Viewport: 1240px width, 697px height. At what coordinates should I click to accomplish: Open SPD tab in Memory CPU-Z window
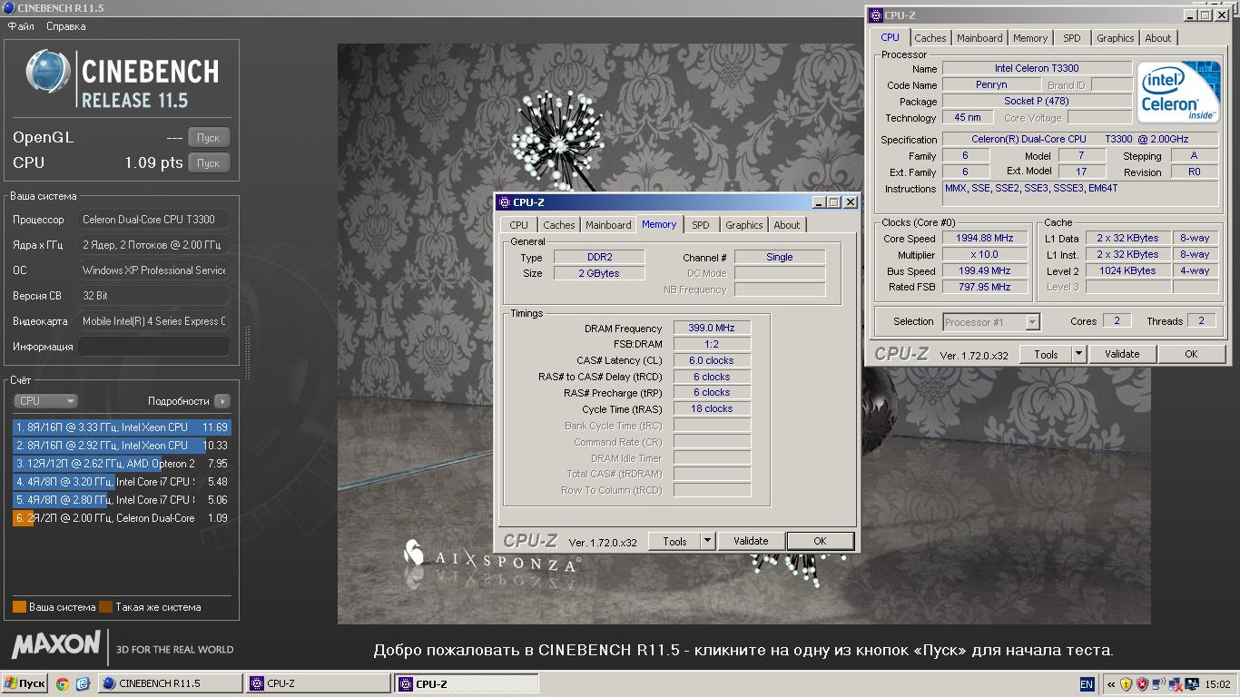pos(701,225)
